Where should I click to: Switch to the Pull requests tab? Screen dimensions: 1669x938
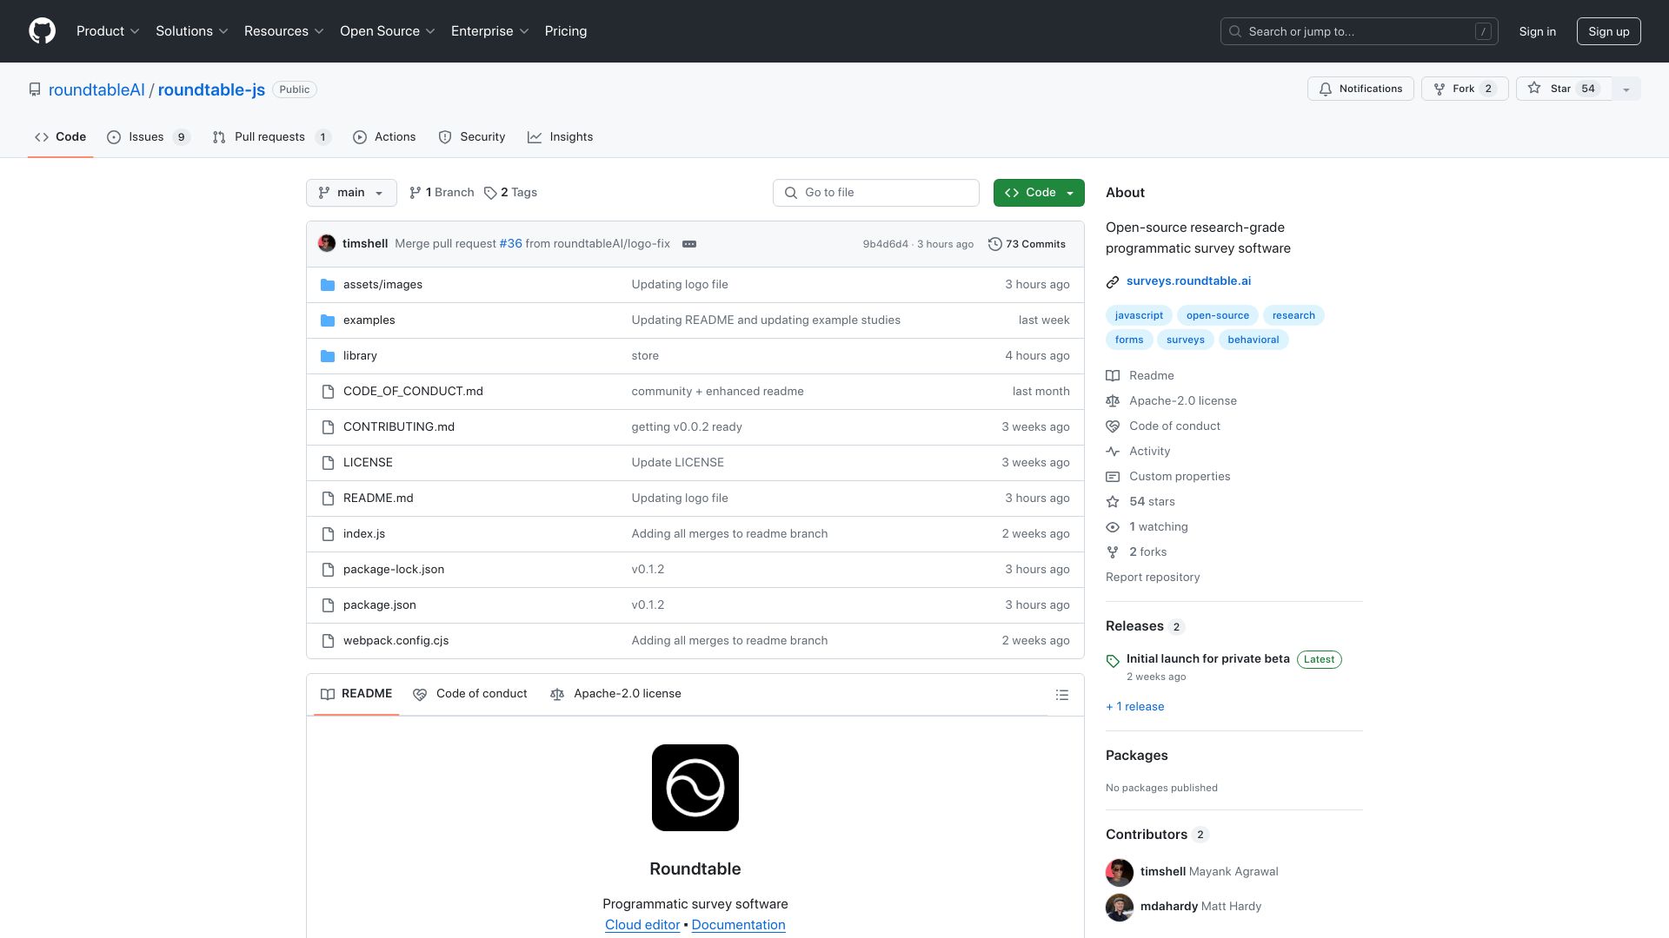271,137
